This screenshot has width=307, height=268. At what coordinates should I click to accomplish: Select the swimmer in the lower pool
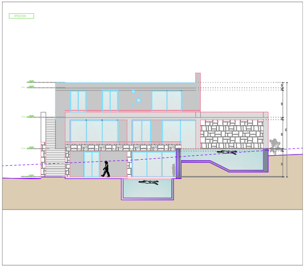pos(148,183)
